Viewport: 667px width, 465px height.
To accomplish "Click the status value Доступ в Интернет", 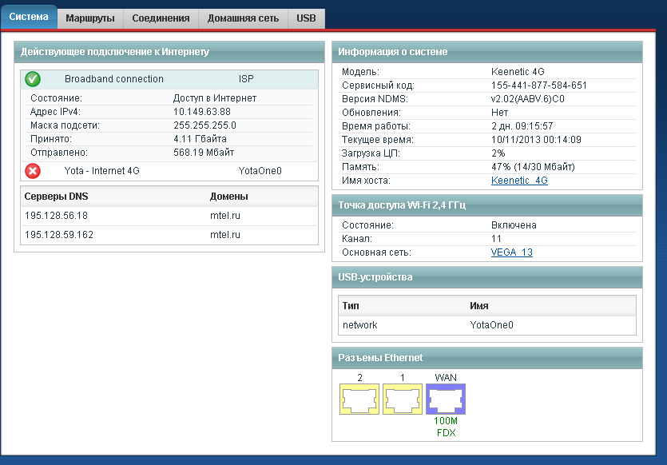I will pyautogui.click(x=215, y=97).
